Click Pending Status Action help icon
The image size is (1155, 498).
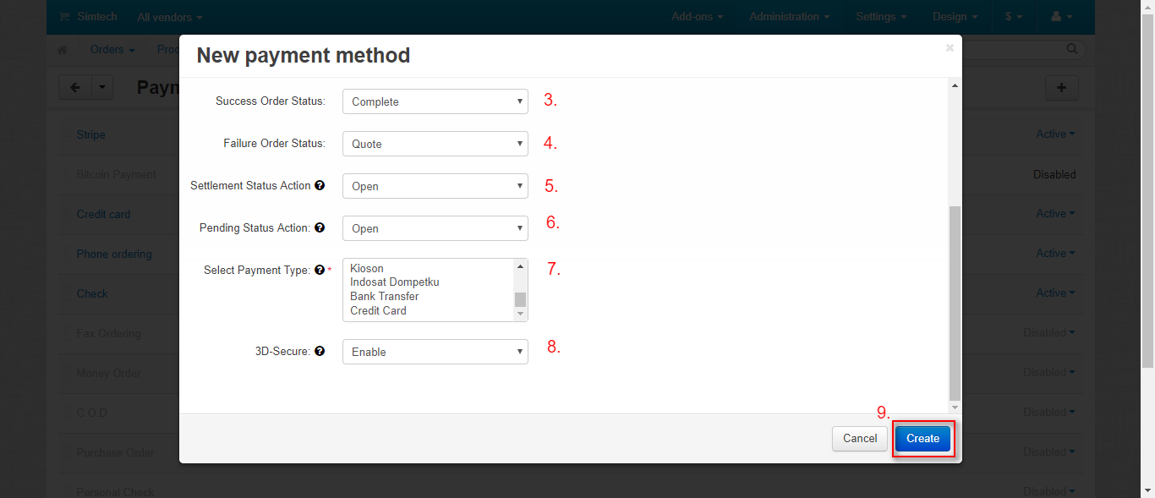(320, 227)
